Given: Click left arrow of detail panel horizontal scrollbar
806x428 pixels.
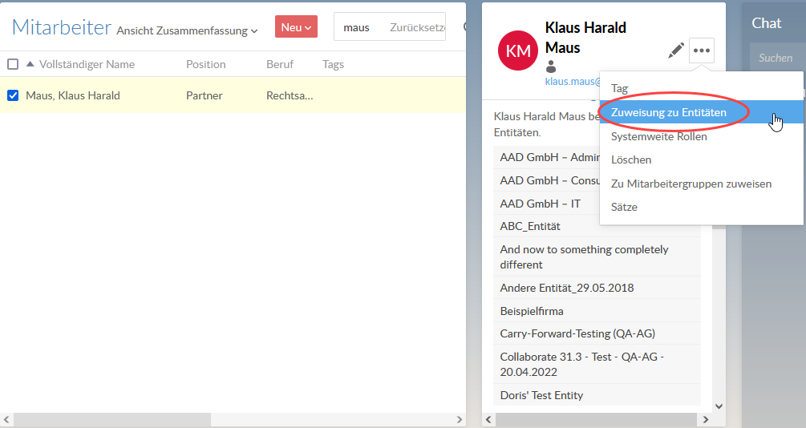Looking at the screenshot, I should click(x=488, y=420).
